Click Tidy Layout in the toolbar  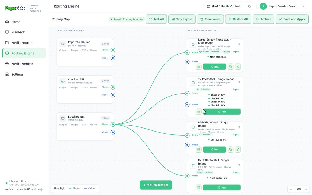[182, 19]
